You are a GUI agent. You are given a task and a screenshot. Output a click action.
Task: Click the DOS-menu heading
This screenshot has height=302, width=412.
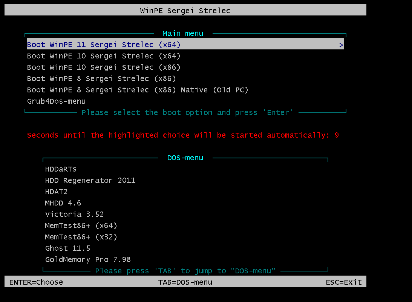tap(185, 158)
